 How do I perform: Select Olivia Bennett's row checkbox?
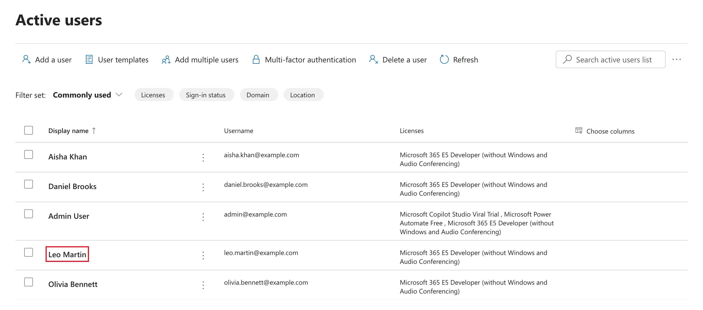pos(29,282)
